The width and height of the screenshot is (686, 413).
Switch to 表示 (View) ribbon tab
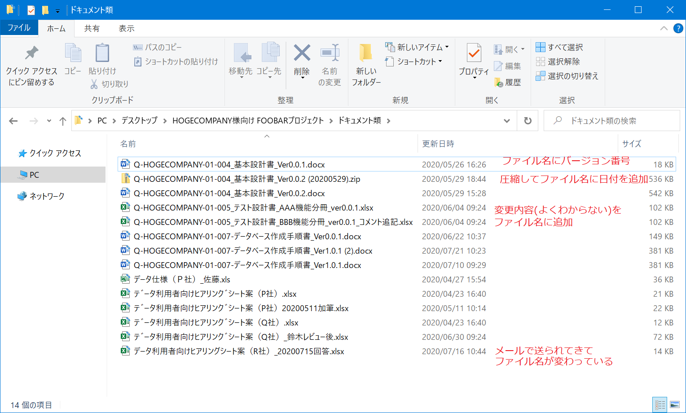click(x=126, y=28)
